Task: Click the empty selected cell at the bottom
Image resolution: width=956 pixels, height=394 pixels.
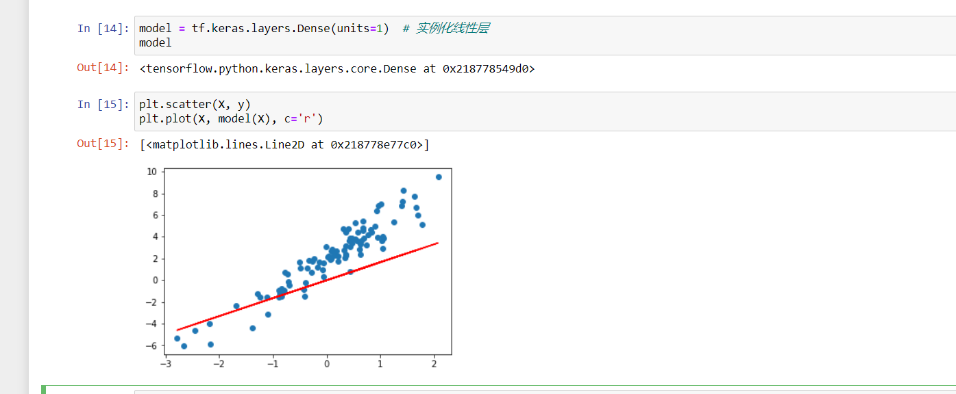Action: [545, 391]
